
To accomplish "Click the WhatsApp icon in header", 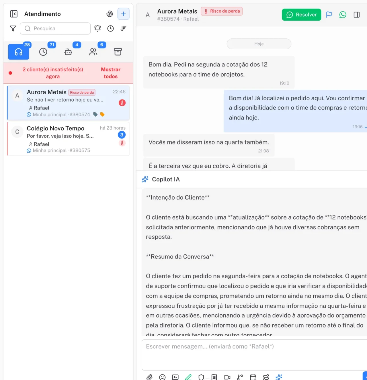I will 343,15.
